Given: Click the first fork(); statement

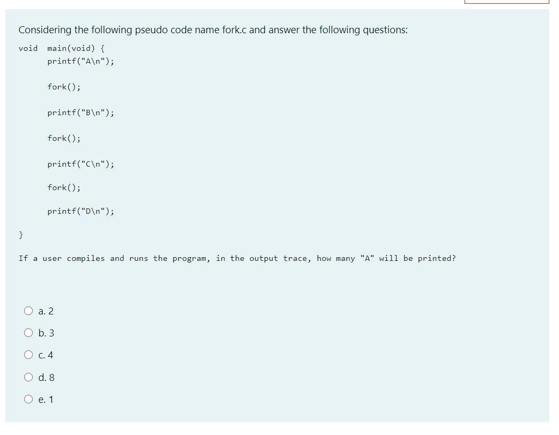Looking at the screenshot, I should click(63, 87).
